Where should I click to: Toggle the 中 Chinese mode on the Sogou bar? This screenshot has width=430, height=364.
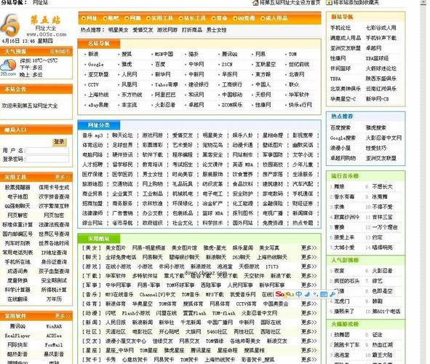point(298,294)
